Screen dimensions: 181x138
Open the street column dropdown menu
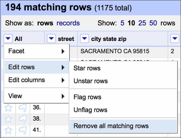(51, 38)
